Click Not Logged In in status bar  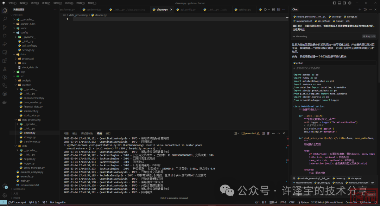point(58,202)
